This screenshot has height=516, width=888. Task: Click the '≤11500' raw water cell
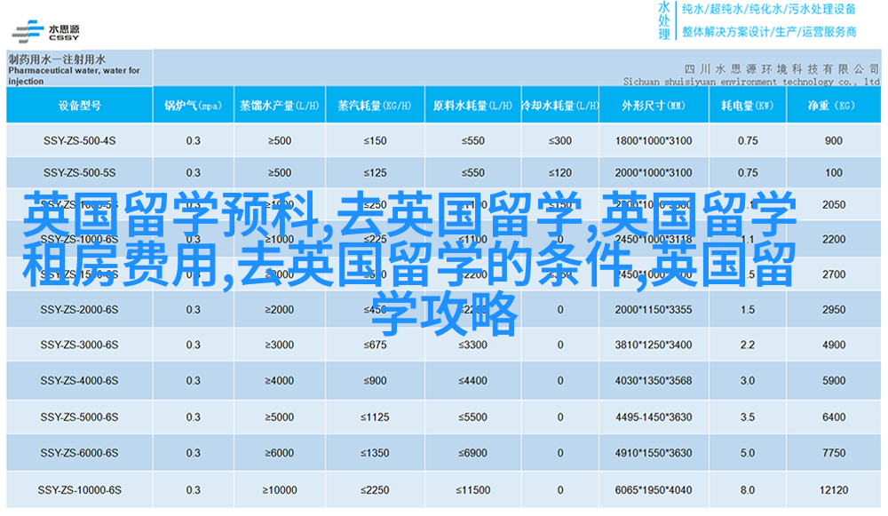click(473, 490)
